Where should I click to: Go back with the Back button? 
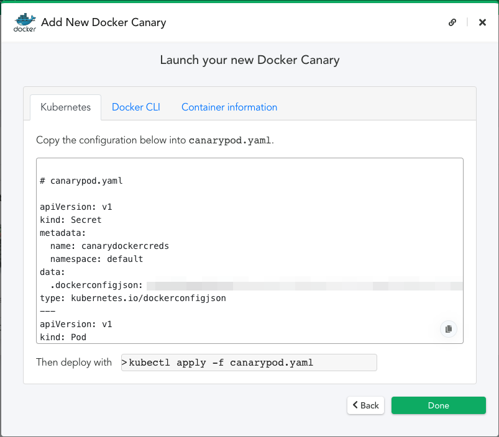point(365,405)
